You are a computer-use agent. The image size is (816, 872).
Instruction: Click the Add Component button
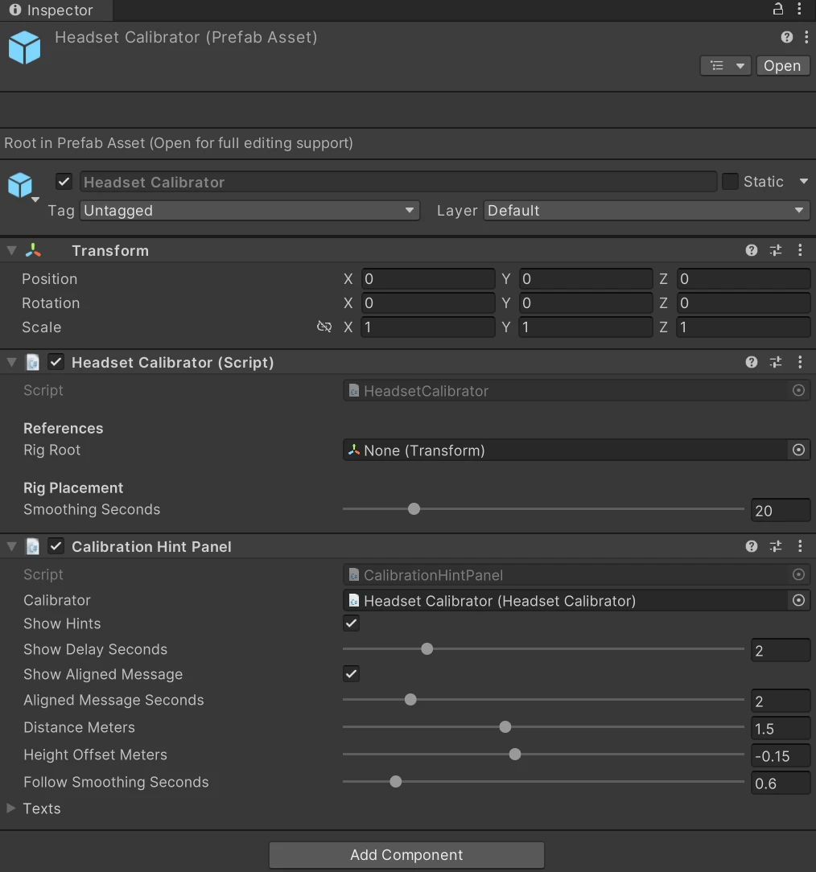(x=406, y=855)
